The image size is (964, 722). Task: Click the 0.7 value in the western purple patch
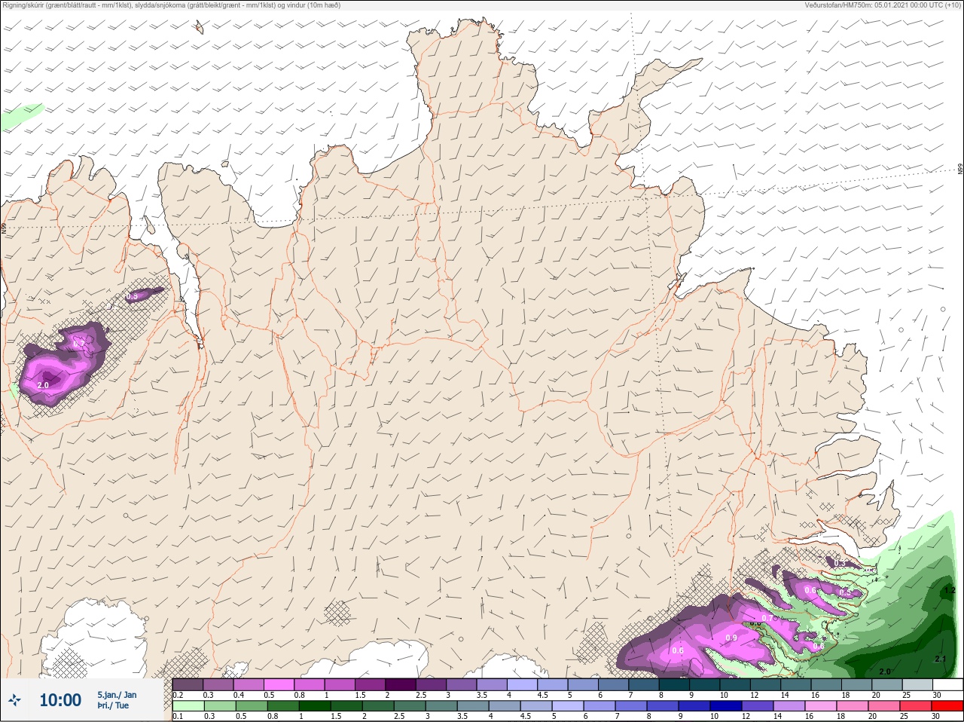(x=78, y=344)
